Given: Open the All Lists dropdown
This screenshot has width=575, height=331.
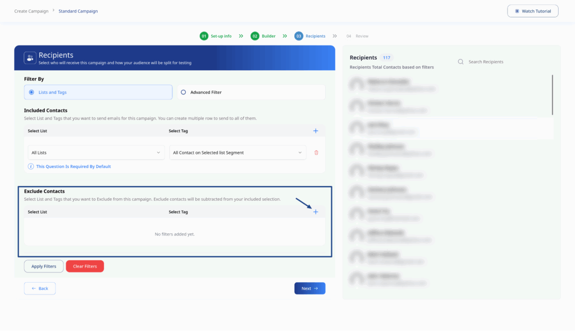Looking at the screenshot, I should [96, 152].
